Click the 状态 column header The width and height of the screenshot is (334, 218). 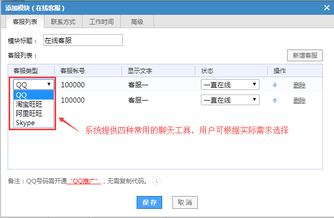click(x=207, y=70)
